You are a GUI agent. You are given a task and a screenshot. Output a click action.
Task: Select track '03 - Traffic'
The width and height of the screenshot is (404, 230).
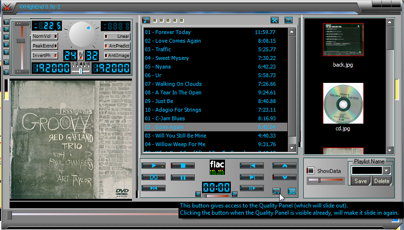(215, 49)
